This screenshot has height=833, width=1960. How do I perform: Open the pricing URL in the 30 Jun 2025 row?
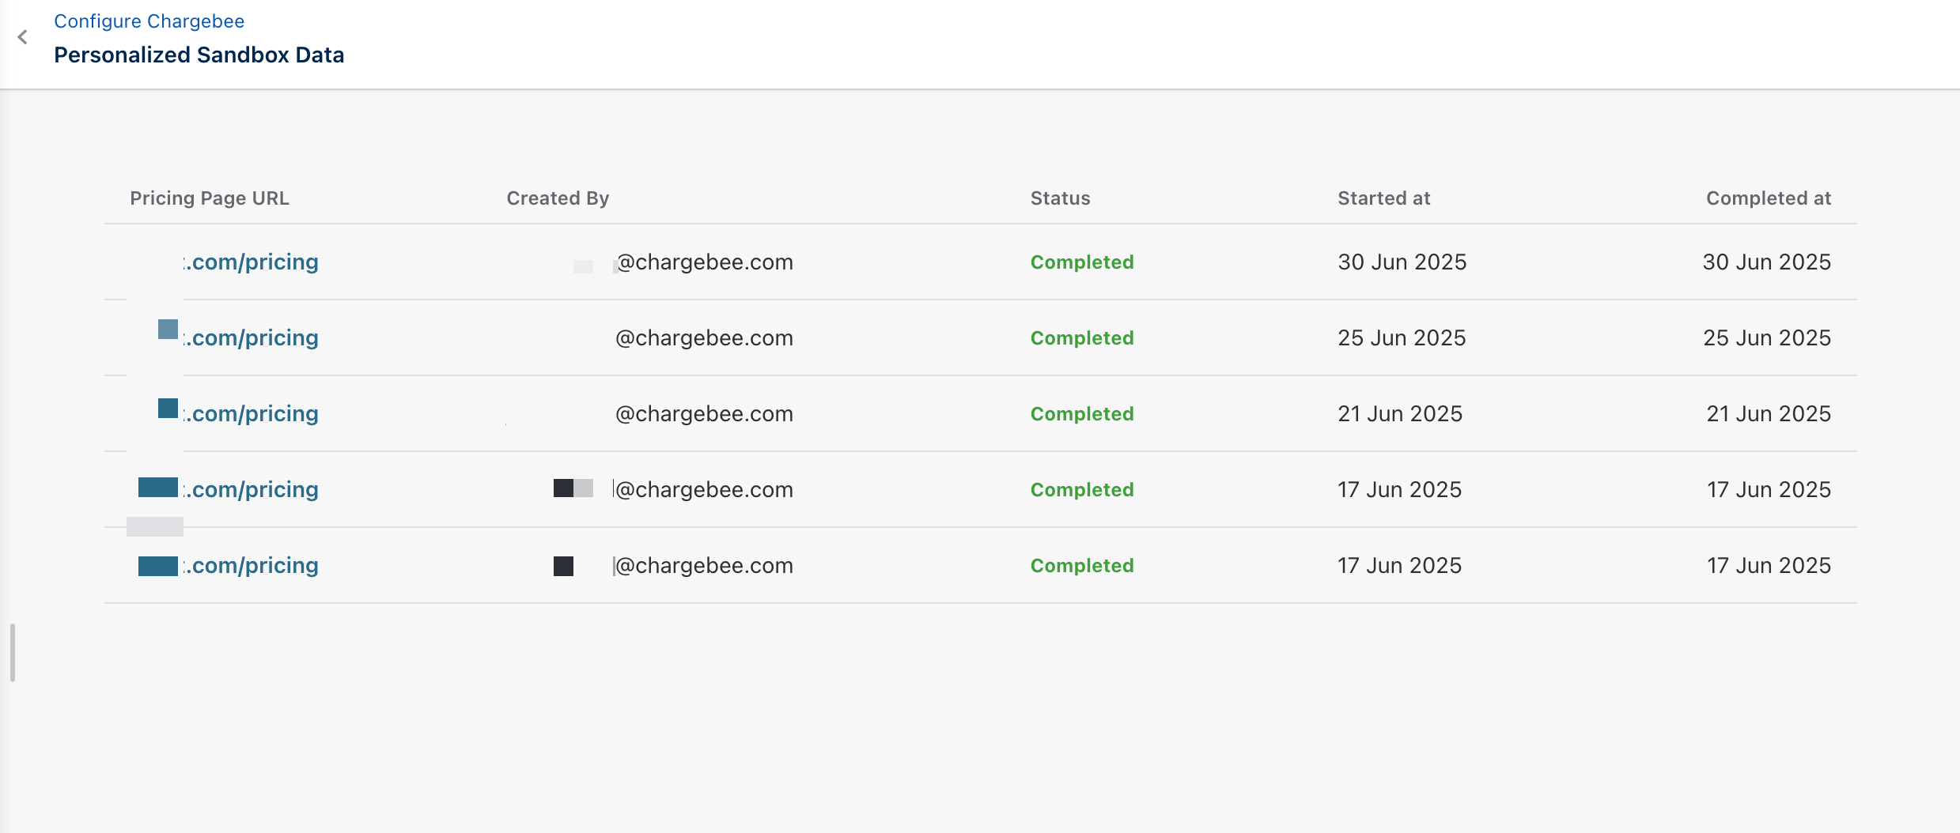[x=252, y=262]
